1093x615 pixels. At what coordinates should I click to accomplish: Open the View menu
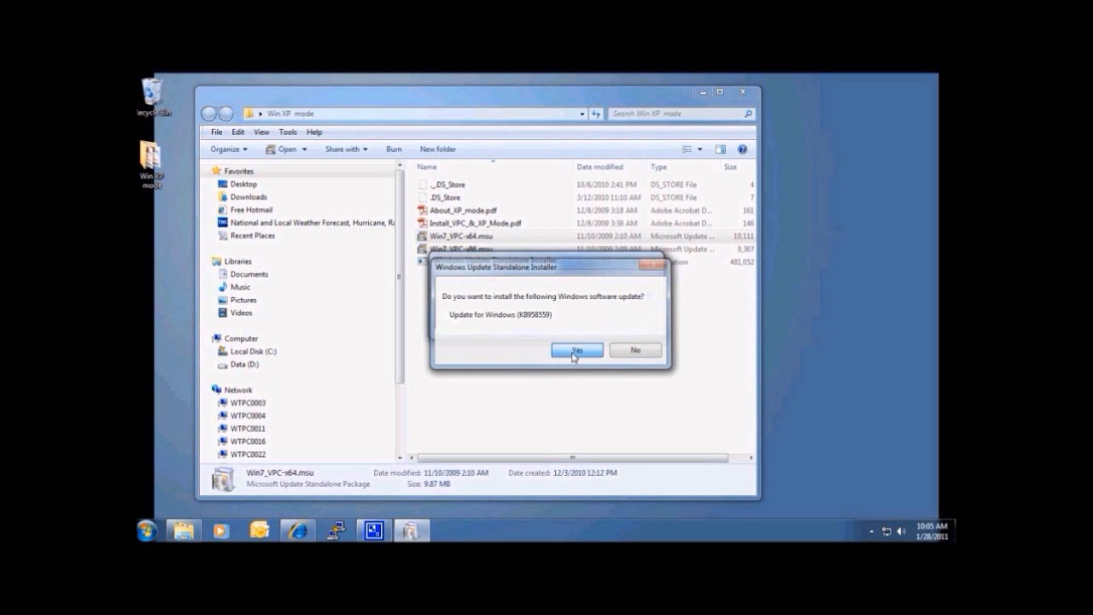point(261,132)
